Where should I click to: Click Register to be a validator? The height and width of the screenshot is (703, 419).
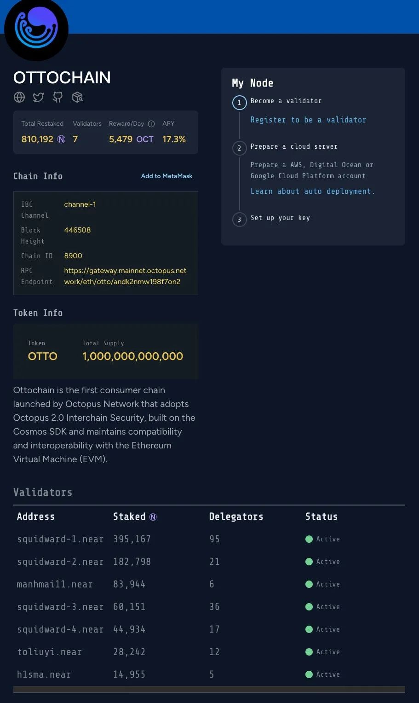pyautogui.click(x=308, y=120)
